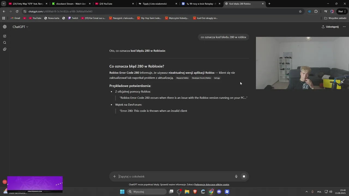Open the extensions puzzle icon

(316, 11)
